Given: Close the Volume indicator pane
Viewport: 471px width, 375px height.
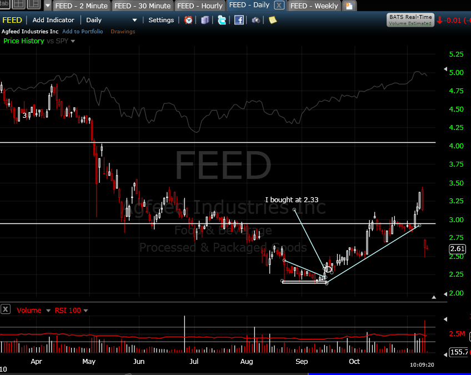Looking at the screenshot, I should coord(6,309).
